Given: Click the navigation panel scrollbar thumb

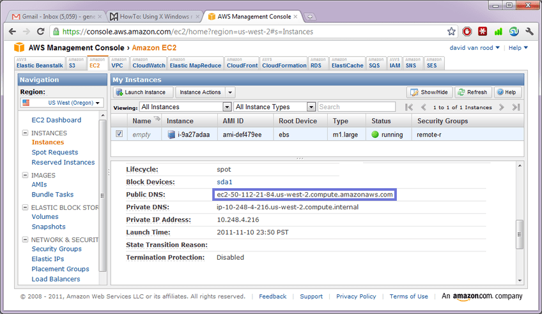Looking at the screenshot, I should (102, 196).
